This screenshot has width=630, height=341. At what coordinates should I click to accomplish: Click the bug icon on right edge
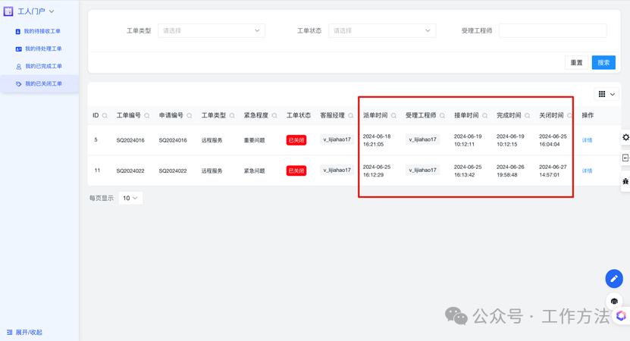pyautogui.click(x=625, y=181)
